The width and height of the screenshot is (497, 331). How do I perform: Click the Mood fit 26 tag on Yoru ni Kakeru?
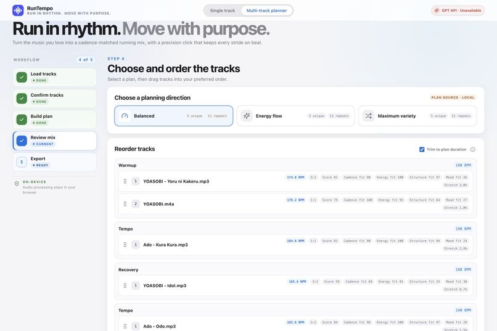pyautogui.click(x=456, y=178)
